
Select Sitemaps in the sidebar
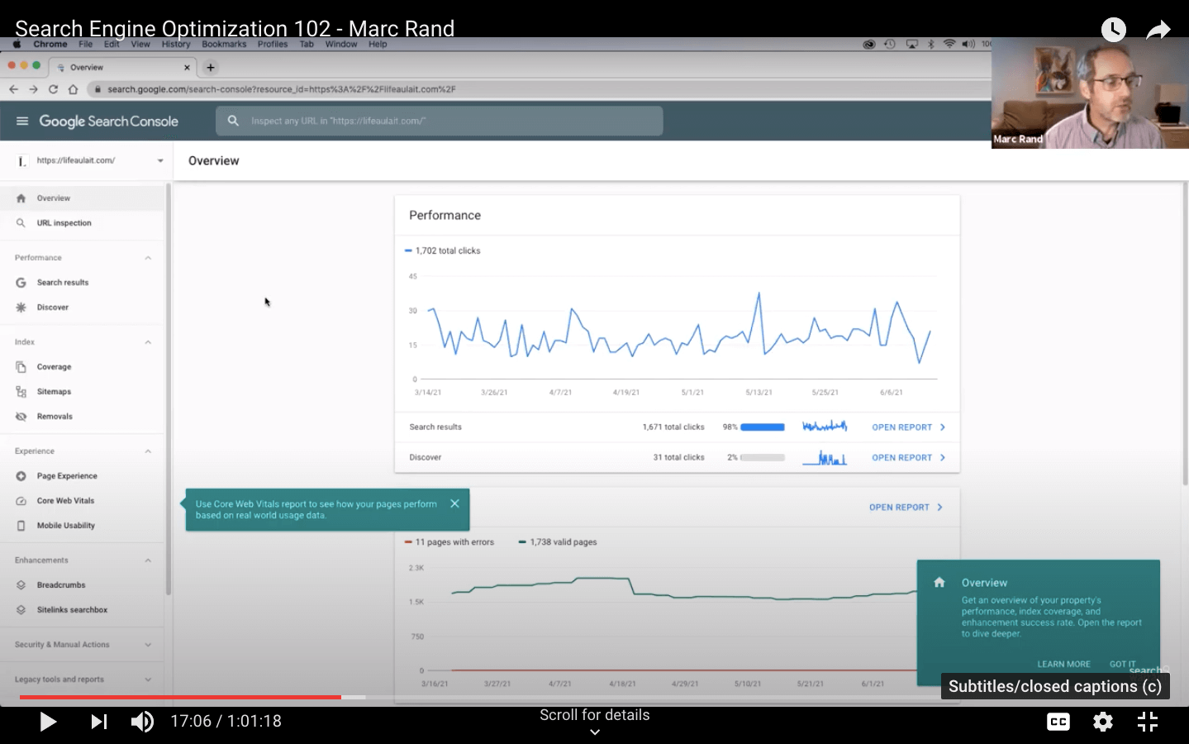[x=54, y=392]
